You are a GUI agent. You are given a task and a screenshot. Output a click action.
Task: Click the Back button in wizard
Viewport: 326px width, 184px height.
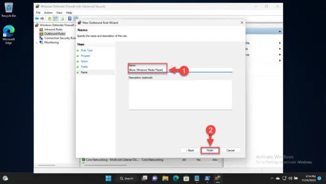coord(190,150)
